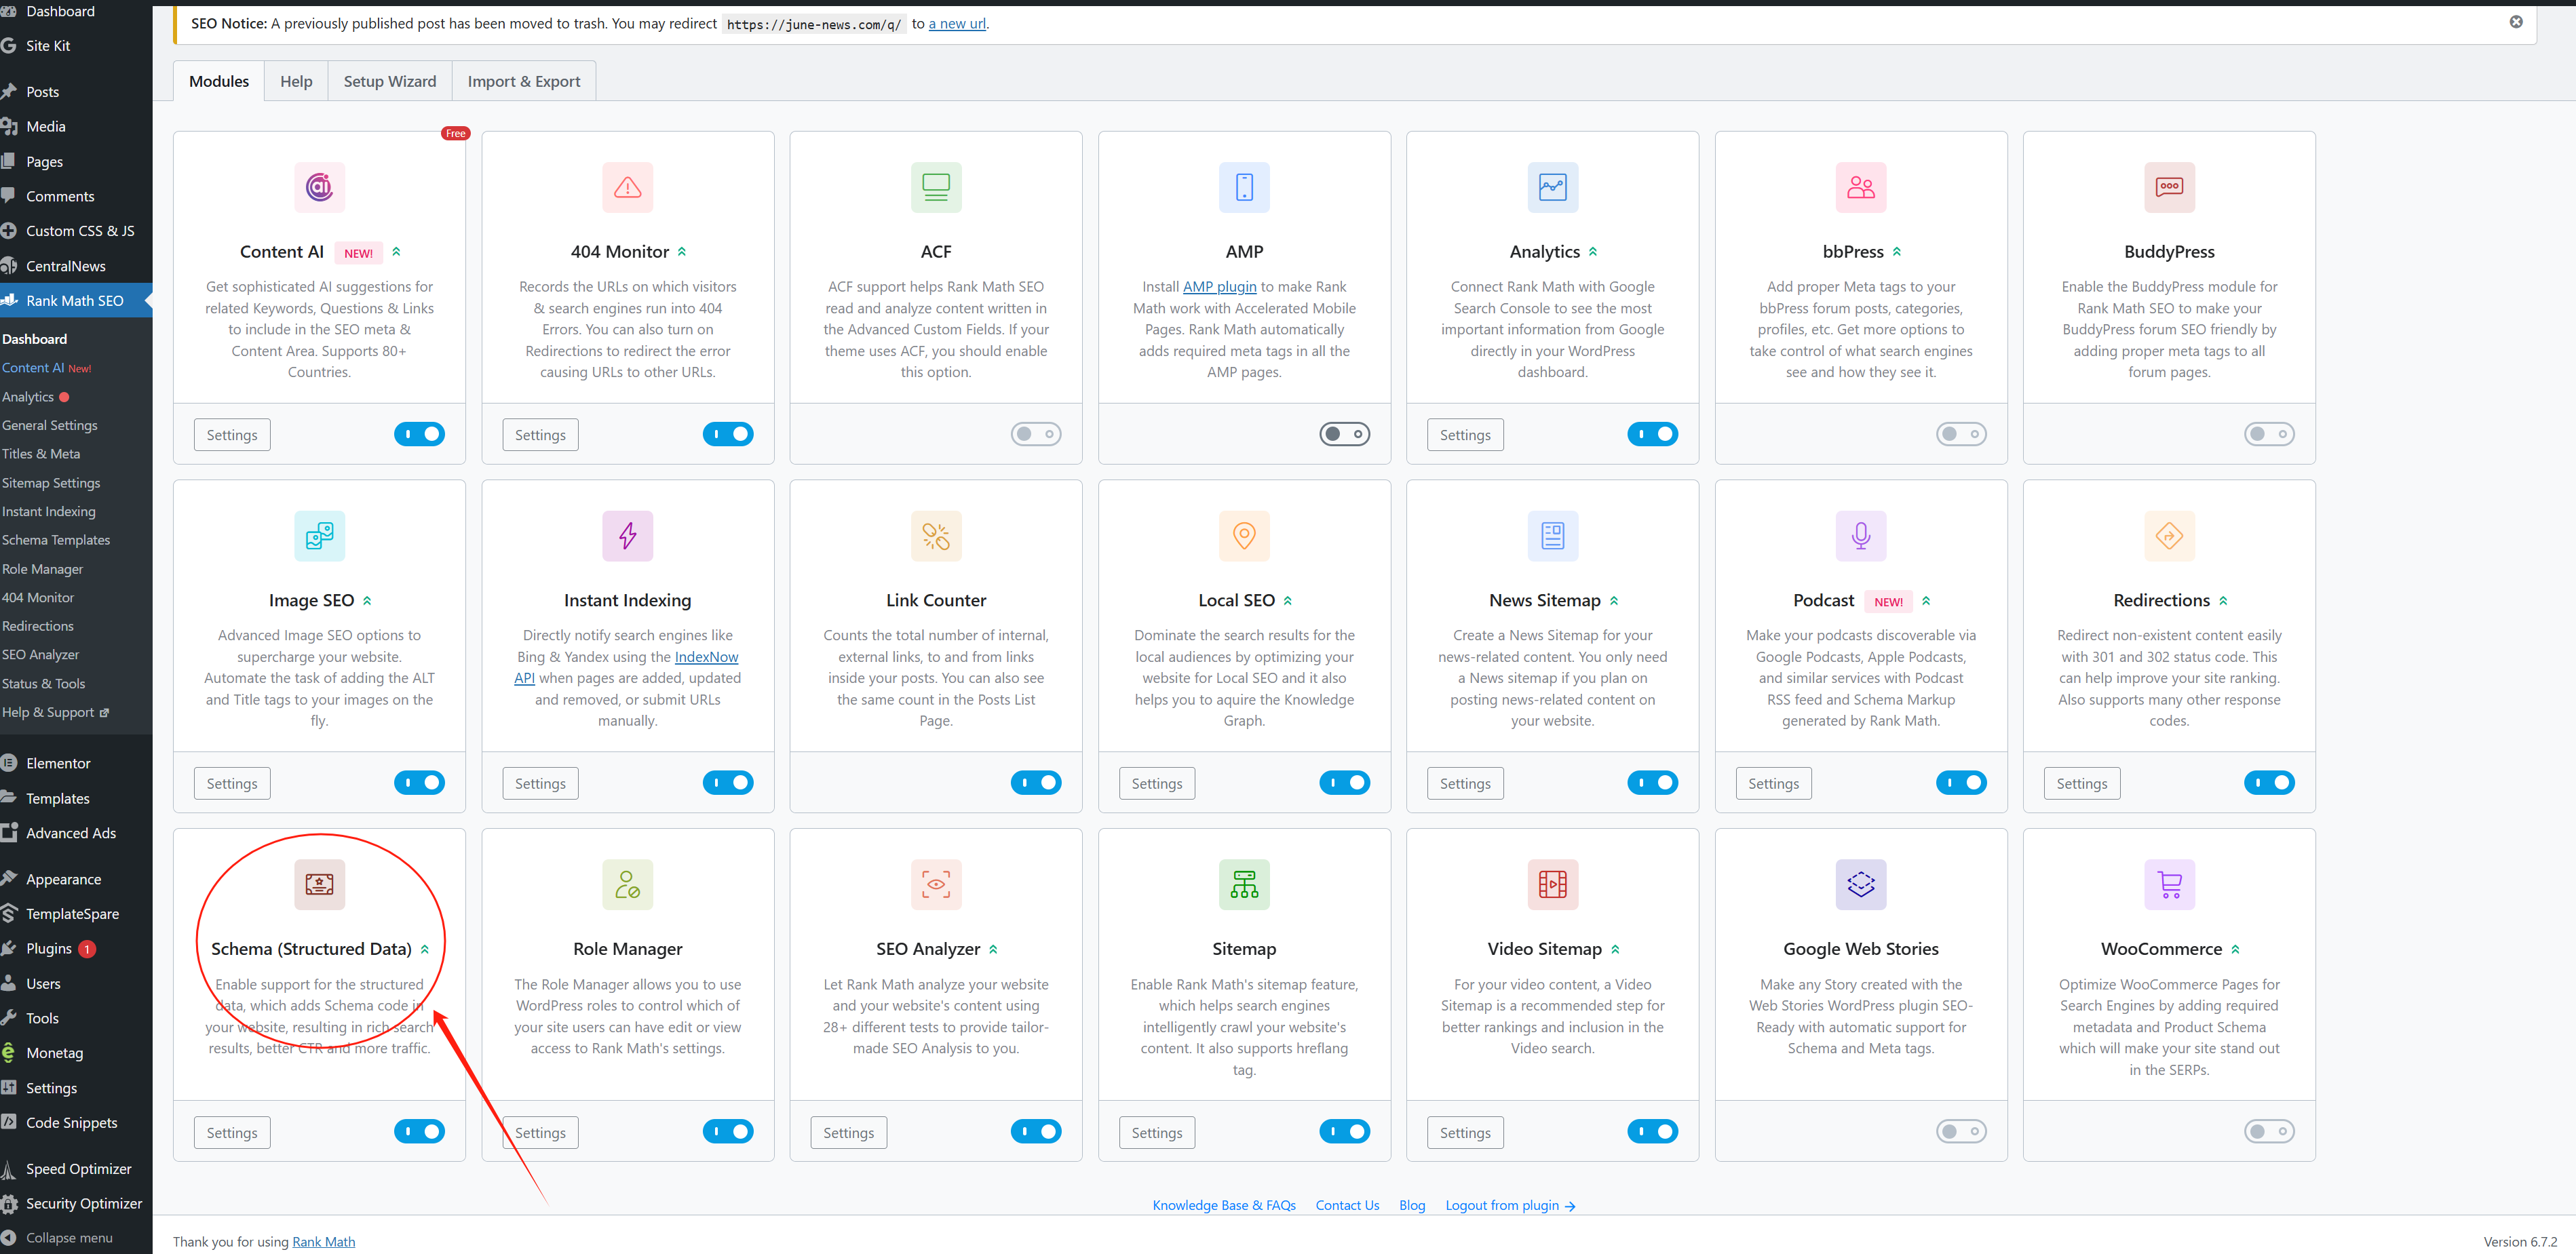The height and width of the screenshot is (1254, 2576).
Task: Open Sitemap Settings in Rank Math submenu
Action: [51, 482]
